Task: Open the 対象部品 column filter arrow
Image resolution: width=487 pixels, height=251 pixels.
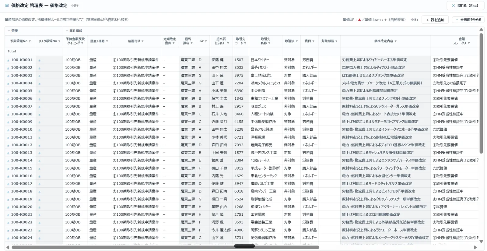Action: coord(337,41)
